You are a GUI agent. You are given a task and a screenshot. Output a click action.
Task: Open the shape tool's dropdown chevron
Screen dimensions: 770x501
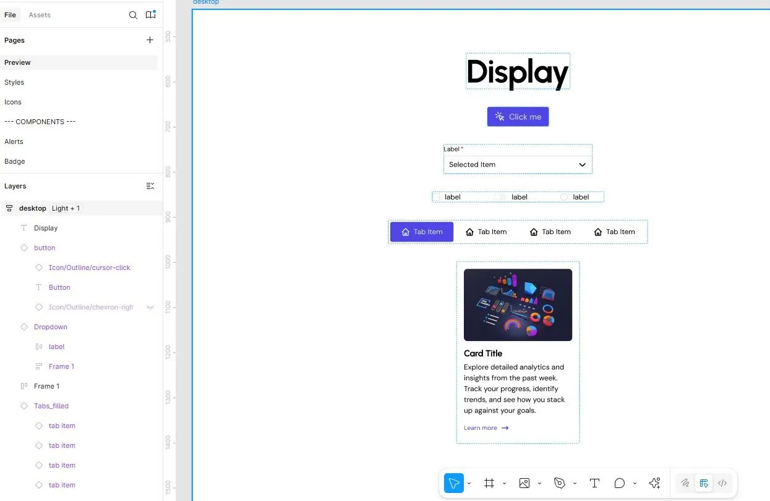coord(634,482)
